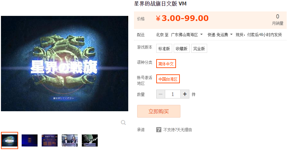288x150 pixels.
Task: Toggle the 中国台湾区 activation region
Action: tap(168, 79)
